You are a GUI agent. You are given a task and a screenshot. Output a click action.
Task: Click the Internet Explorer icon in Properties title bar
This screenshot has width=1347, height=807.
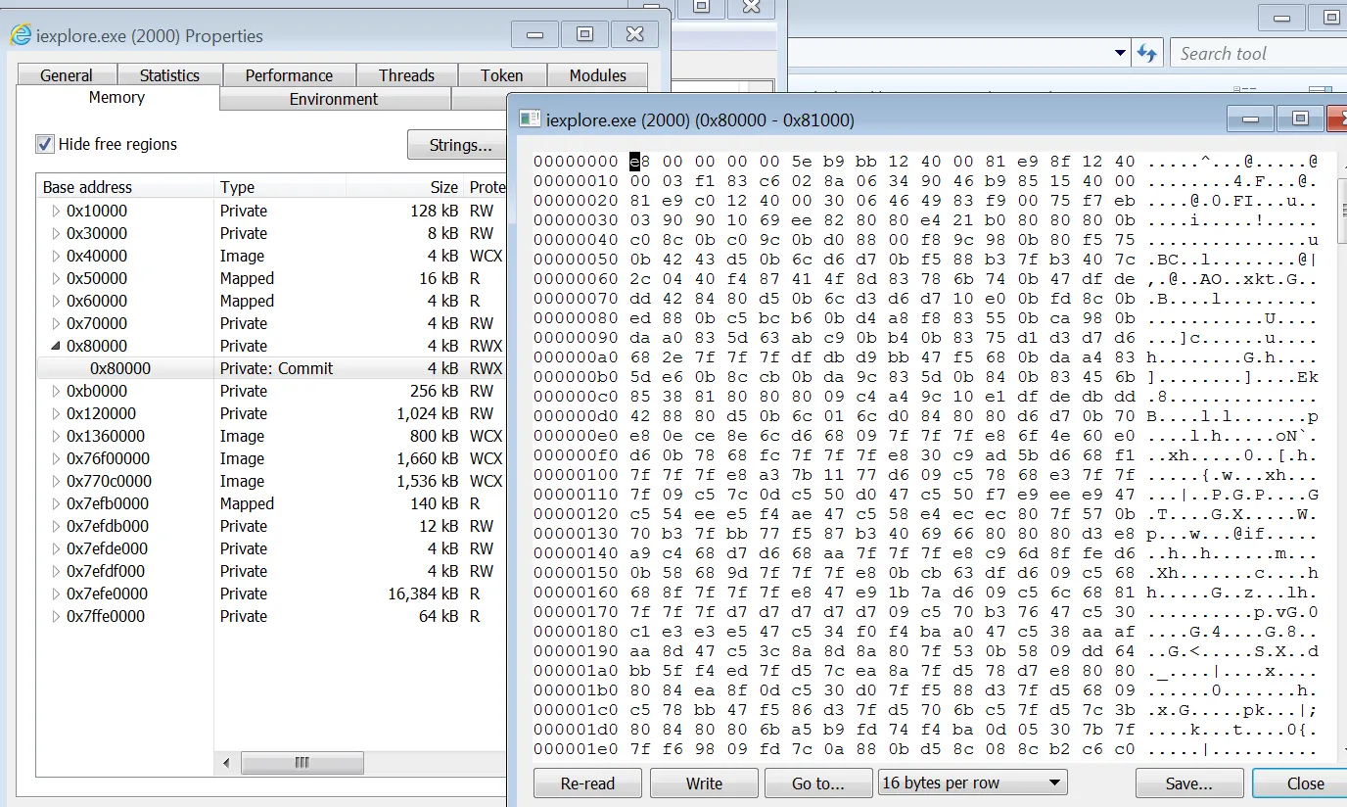[x=20, y=35]
